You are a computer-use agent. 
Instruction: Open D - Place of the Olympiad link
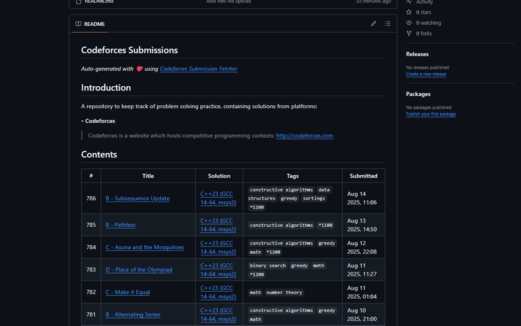(139, 270)
